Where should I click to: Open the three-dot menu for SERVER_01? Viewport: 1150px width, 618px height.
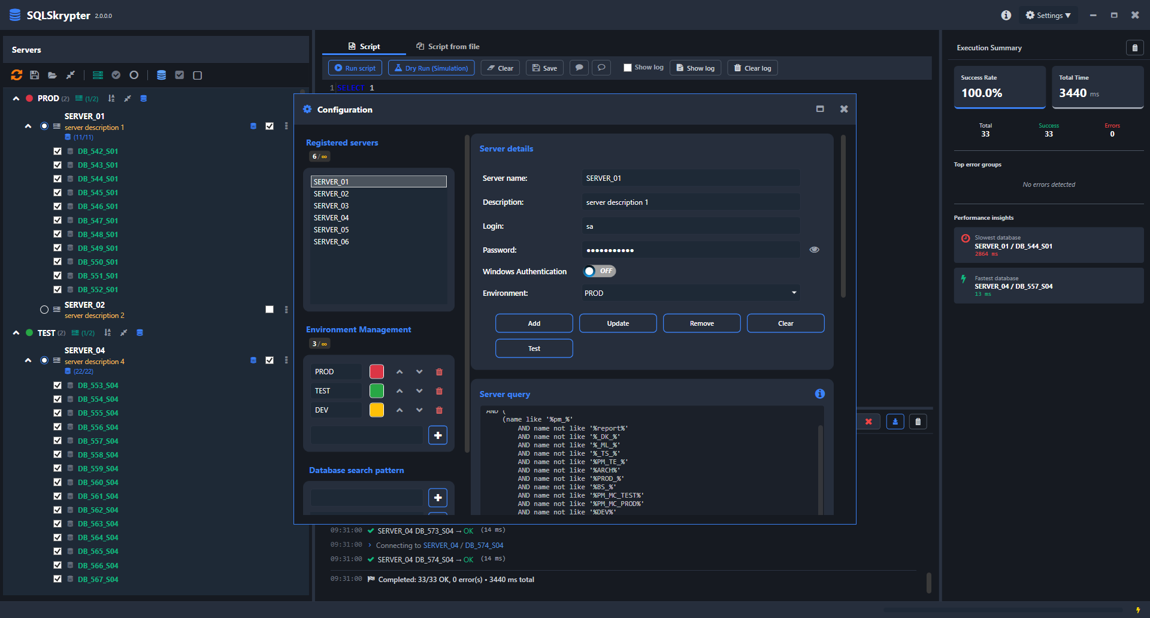[x=286, y=126]
